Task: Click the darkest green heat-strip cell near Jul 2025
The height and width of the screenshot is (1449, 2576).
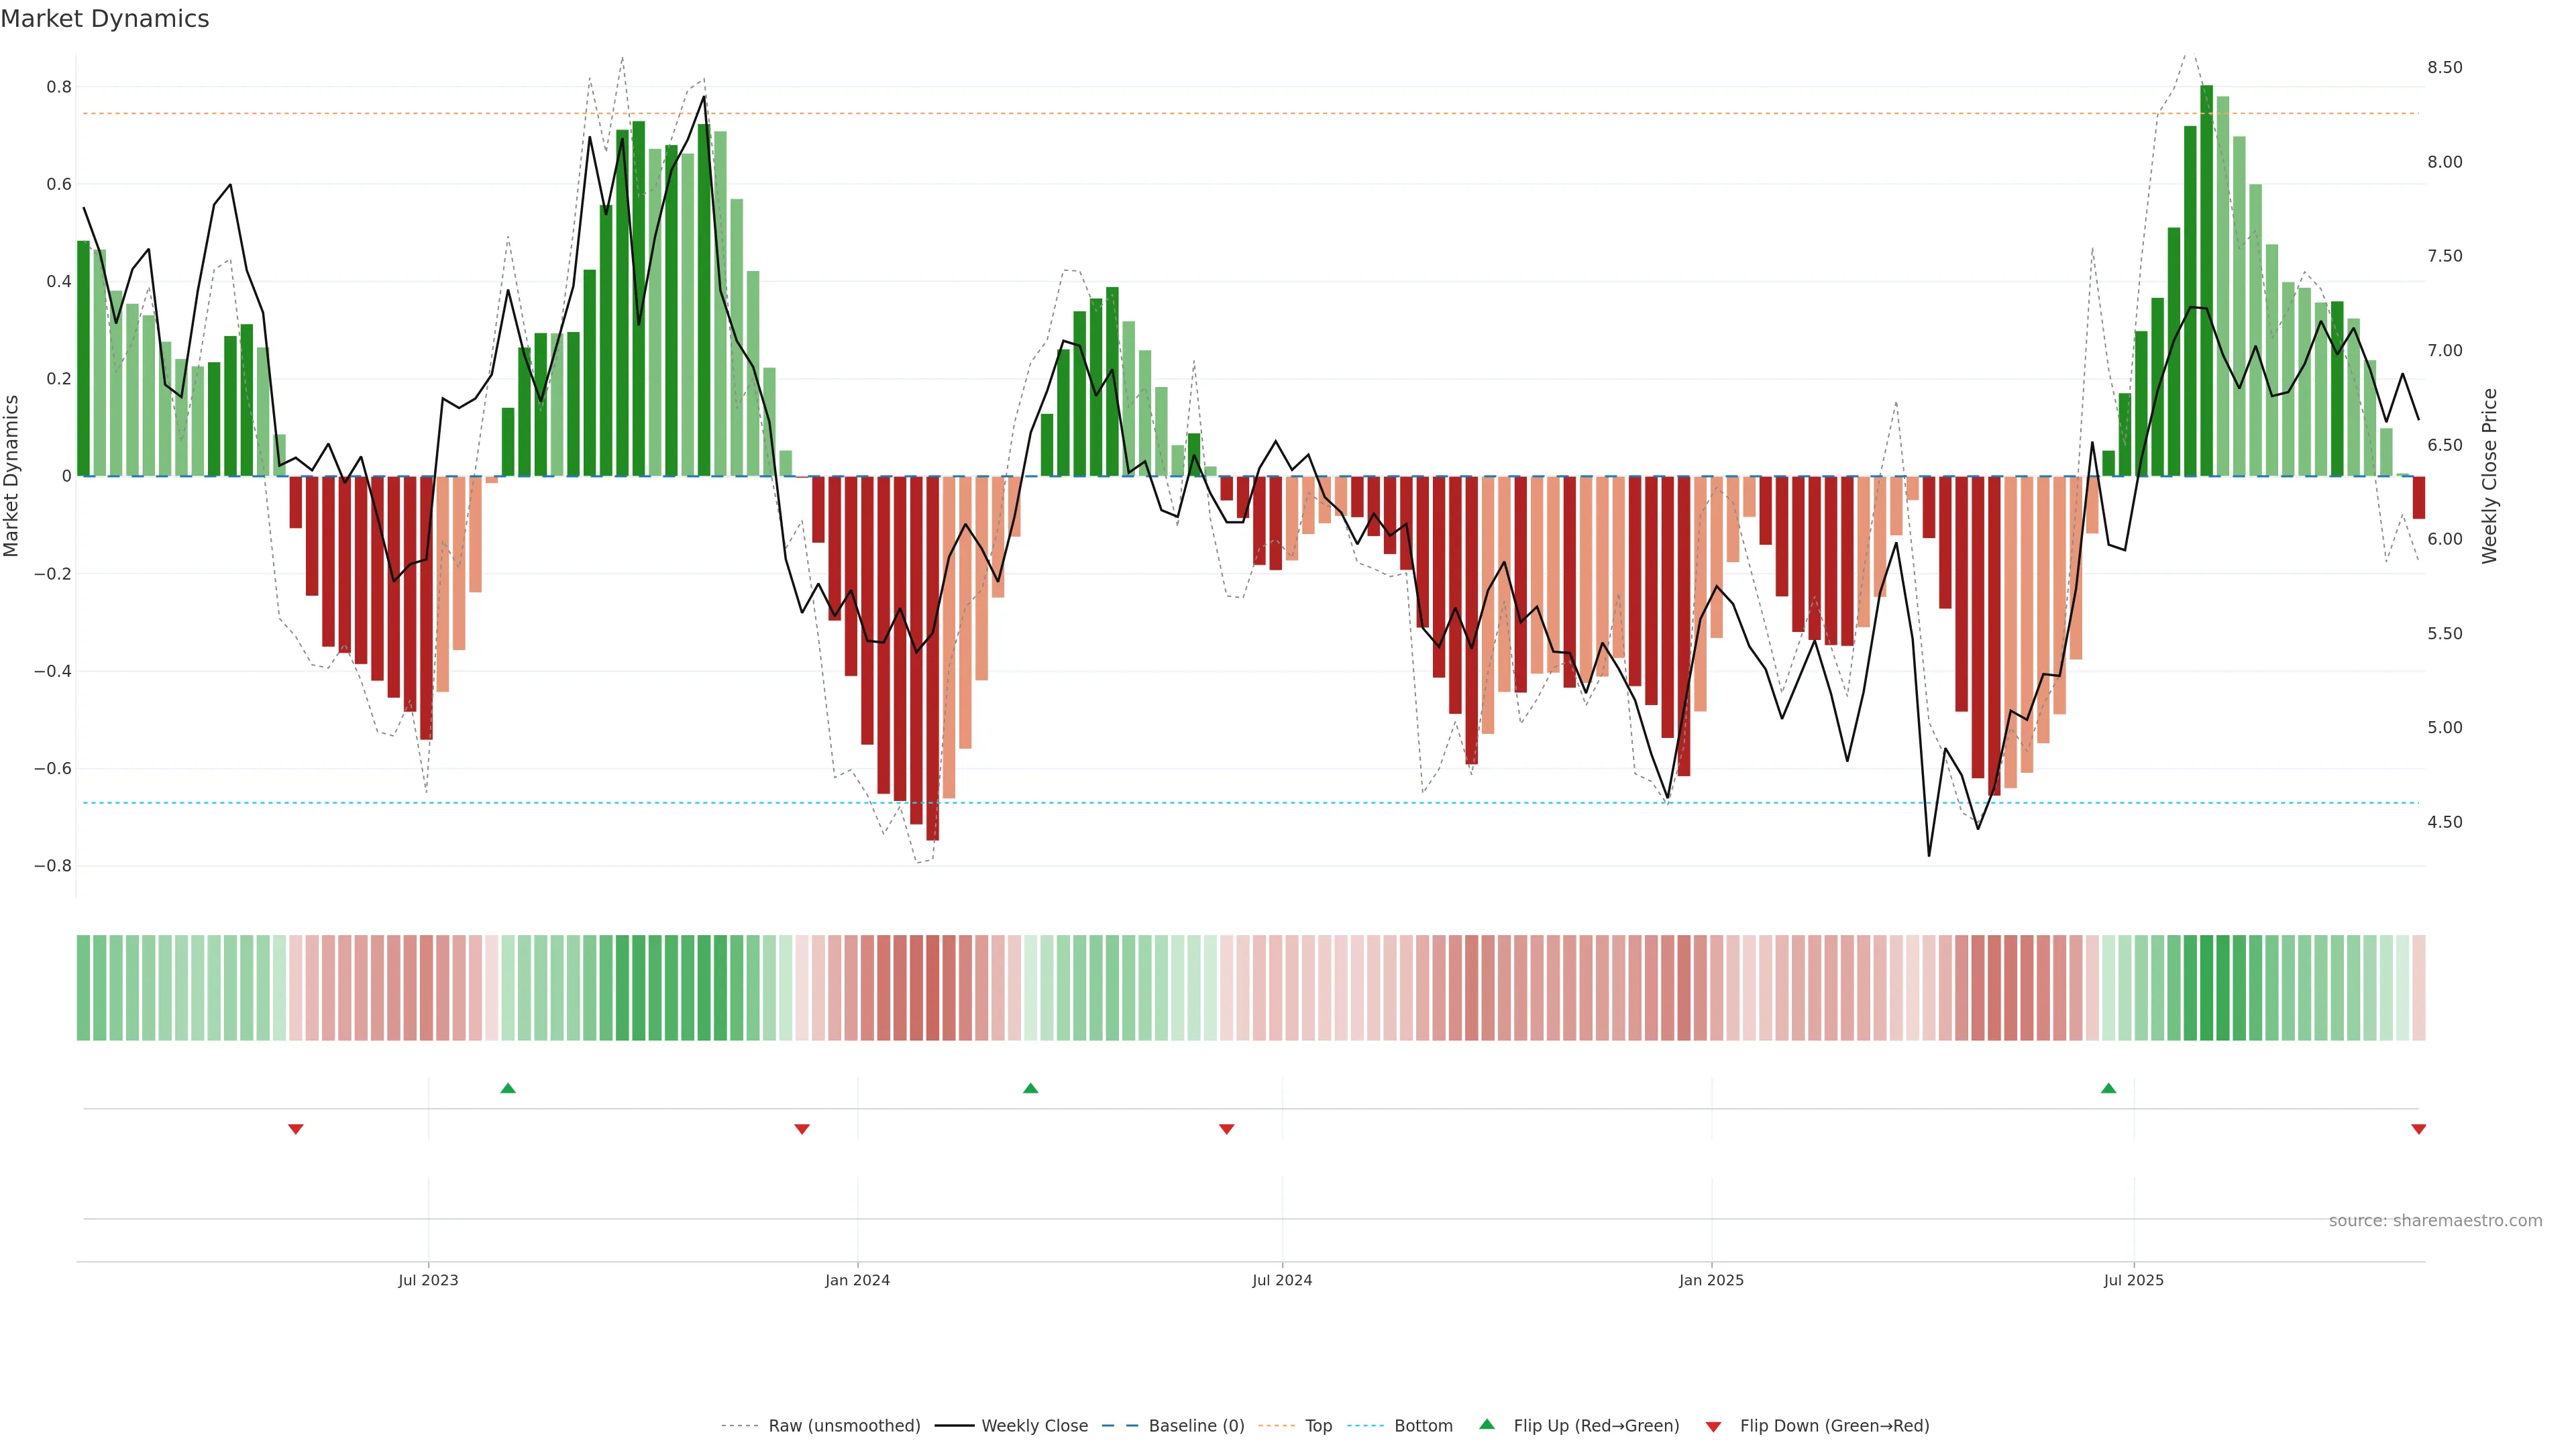Action: (2207, 988)
